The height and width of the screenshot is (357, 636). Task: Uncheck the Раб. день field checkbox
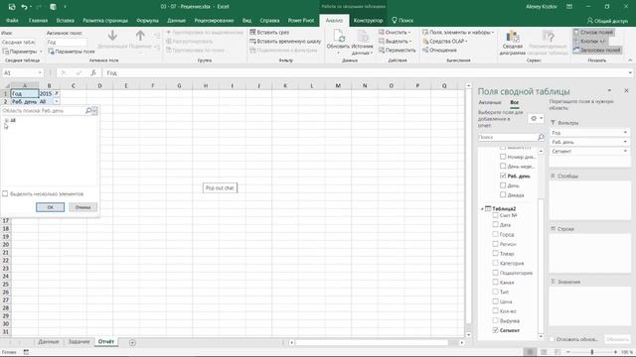coord(503,176)
